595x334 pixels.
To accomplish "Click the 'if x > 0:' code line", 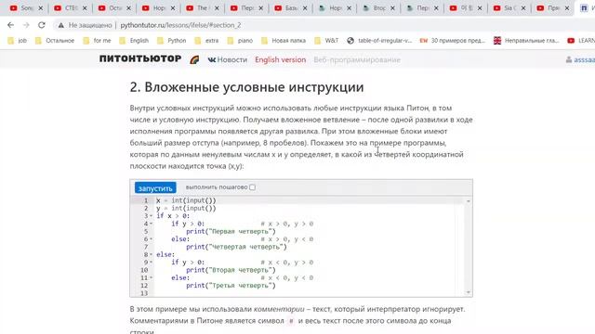I will 173,216.
